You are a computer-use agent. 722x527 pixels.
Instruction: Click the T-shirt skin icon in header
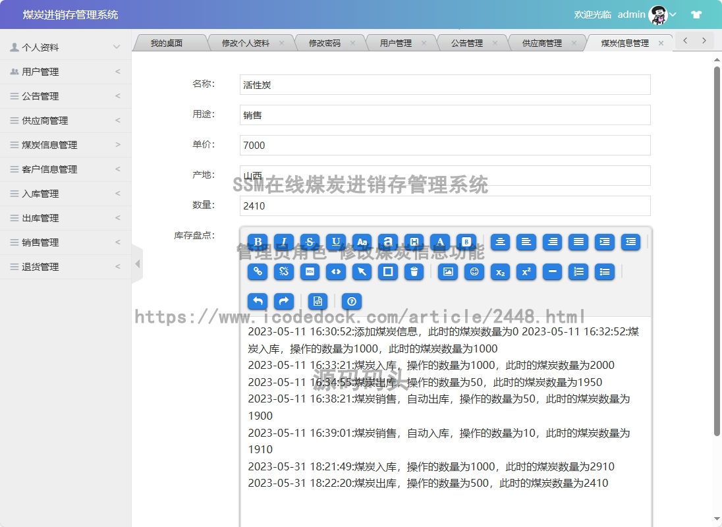coord(696,14)
